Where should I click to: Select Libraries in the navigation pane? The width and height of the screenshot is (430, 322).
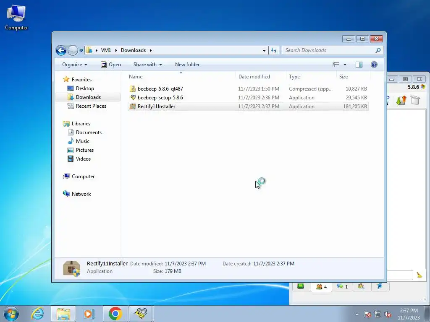pos(81,124)
